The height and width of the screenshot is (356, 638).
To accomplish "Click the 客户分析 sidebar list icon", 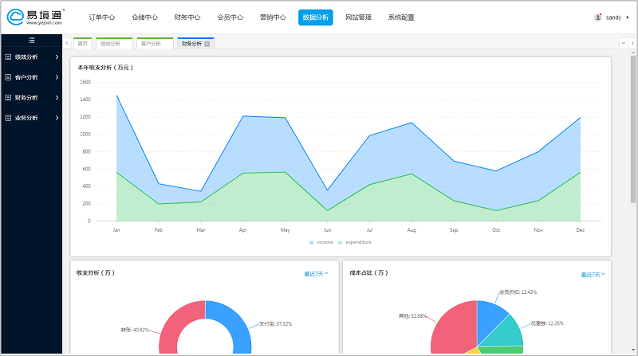I will click(x=8, y=77).
